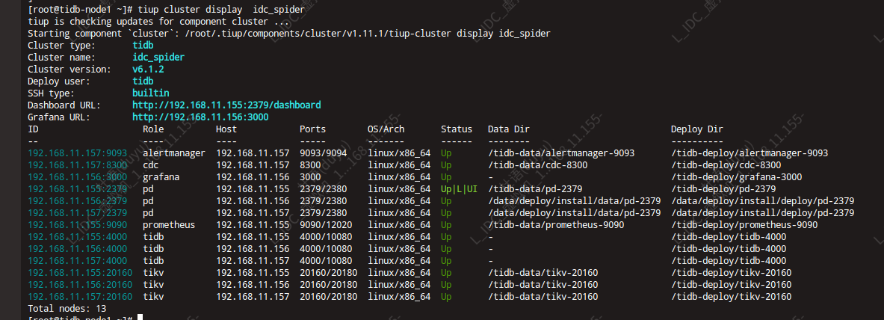Click the 'tiup is checking updates' line
Viewport: 884px width, 320px height.
pyautogui.click(x=159, y=22)
